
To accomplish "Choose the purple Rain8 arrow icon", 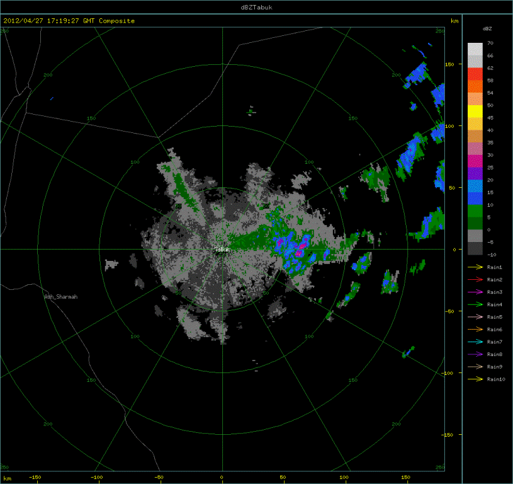I will 475,354.
